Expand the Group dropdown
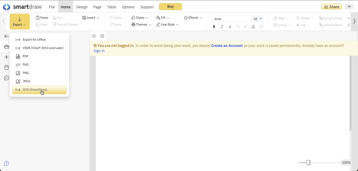Image resolution: width=358 pixels, height=171 pixels. [282, 25]
